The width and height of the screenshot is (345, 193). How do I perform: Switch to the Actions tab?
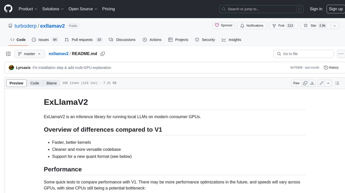click(x=152, y=40)
